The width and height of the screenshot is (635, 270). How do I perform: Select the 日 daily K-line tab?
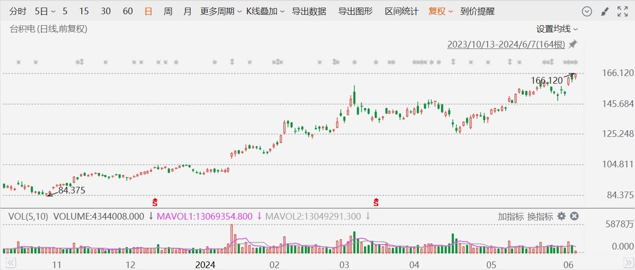[148, 11]
